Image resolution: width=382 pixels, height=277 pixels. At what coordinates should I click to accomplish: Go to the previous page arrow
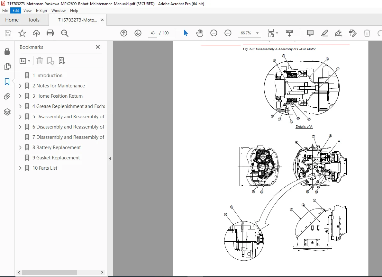(124, 33)
